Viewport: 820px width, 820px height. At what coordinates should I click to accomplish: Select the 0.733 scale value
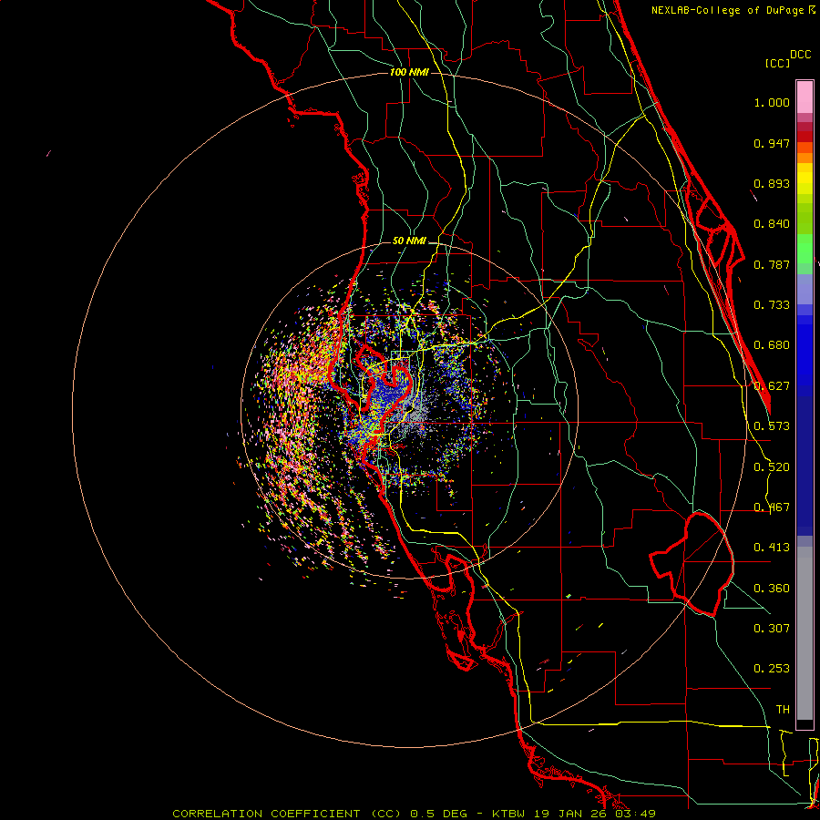pyautogui.click(x=772, y=305)
